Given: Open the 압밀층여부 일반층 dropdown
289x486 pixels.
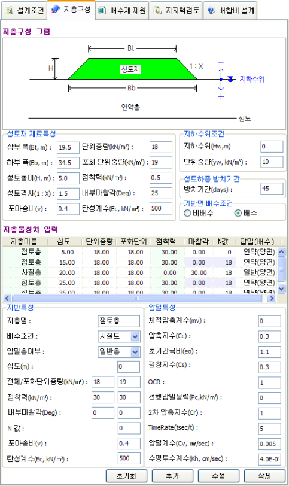Looking at the screenshot, I should (135, 352).
